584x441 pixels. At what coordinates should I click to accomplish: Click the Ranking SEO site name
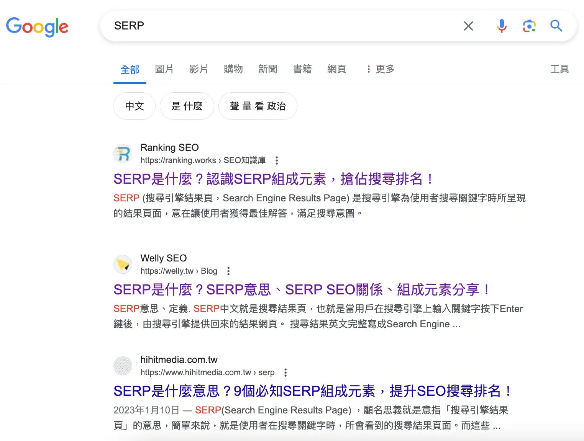[x=169, y=148]
